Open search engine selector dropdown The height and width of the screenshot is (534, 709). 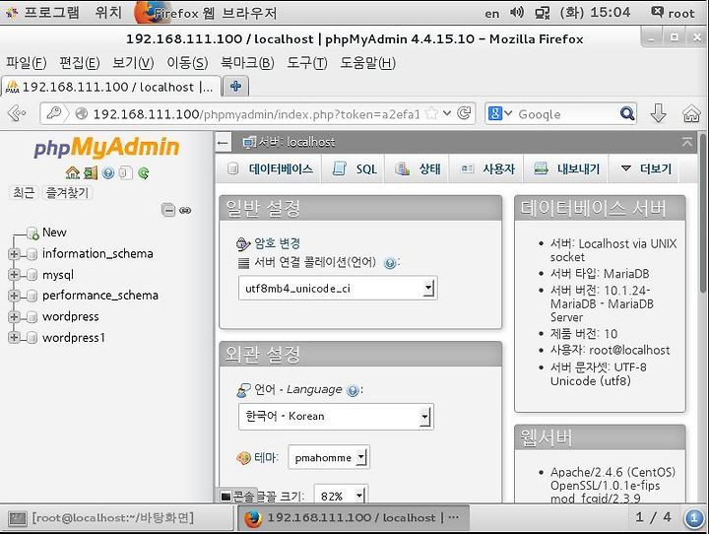[x=499, y=113]
